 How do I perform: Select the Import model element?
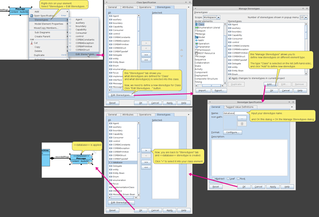tap(200, 31)
